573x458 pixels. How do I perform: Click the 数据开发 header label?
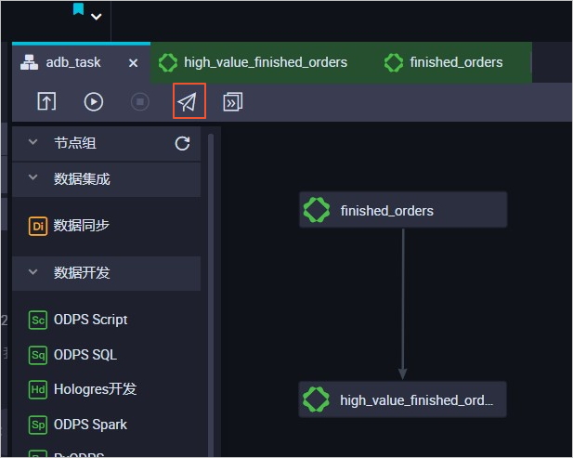tap(82, 273)
